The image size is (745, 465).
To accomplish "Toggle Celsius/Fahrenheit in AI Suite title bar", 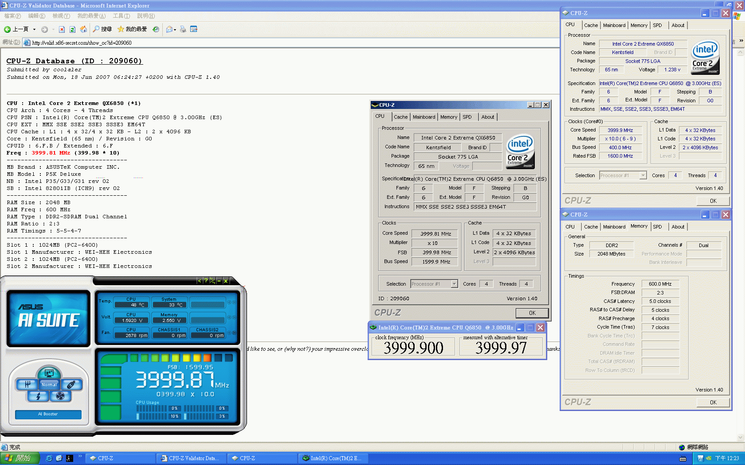I will pyautogui.click(x=212, y=281).
